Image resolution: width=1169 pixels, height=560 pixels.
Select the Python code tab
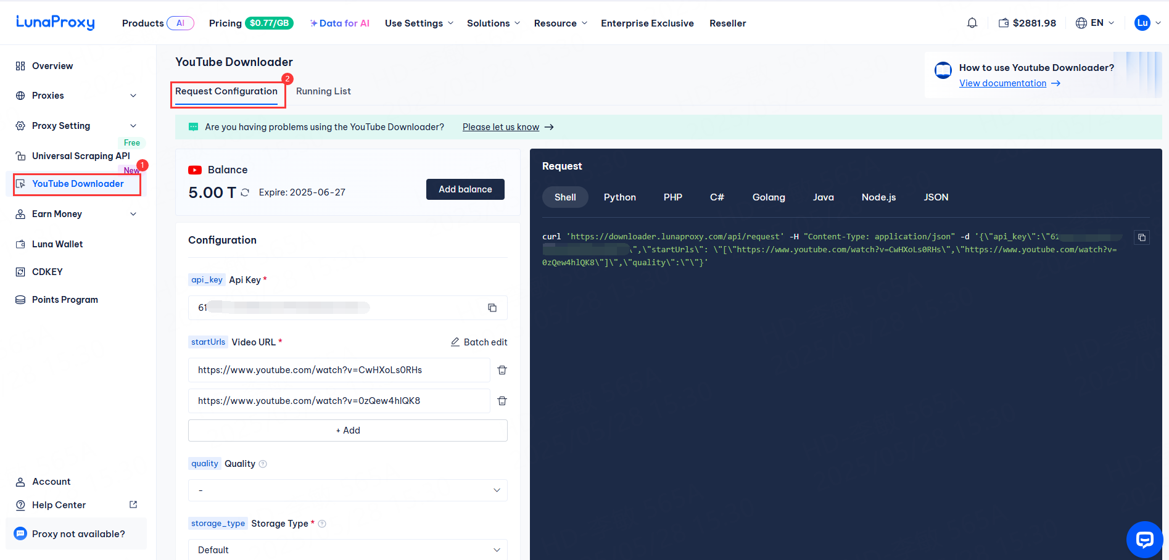[619, 197]
